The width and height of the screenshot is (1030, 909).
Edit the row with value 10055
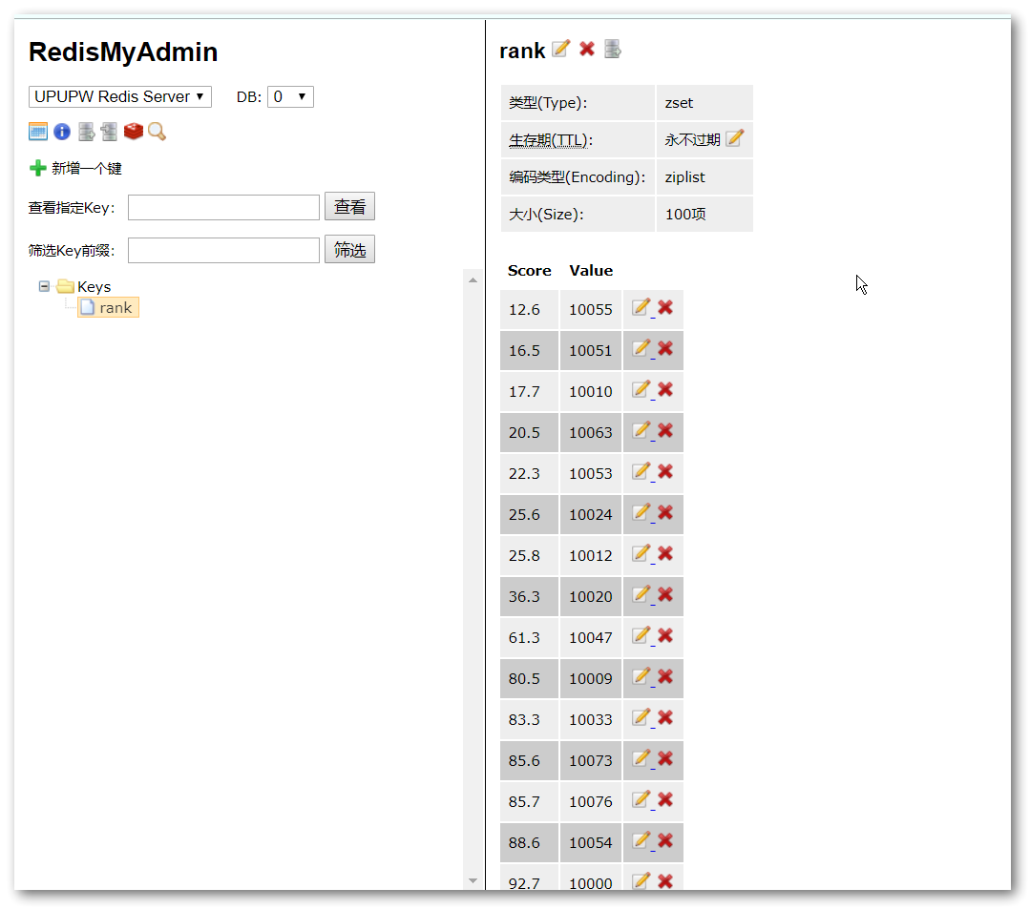(641, 308)
